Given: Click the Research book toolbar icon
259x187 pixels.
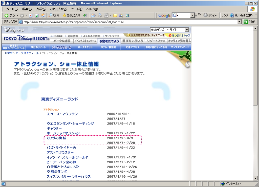Looking at the screenshot, I should pos(121,15).
